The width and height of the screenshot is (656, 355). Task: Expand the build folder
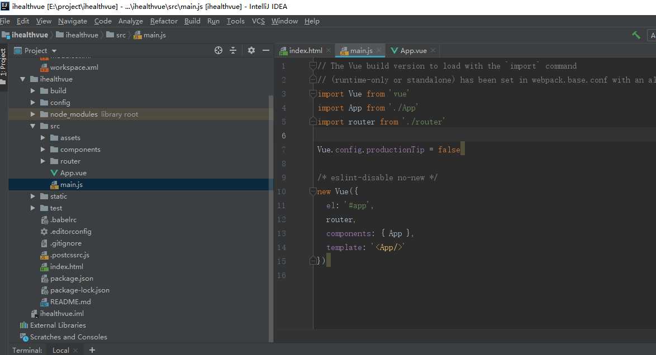coord(32,91)
